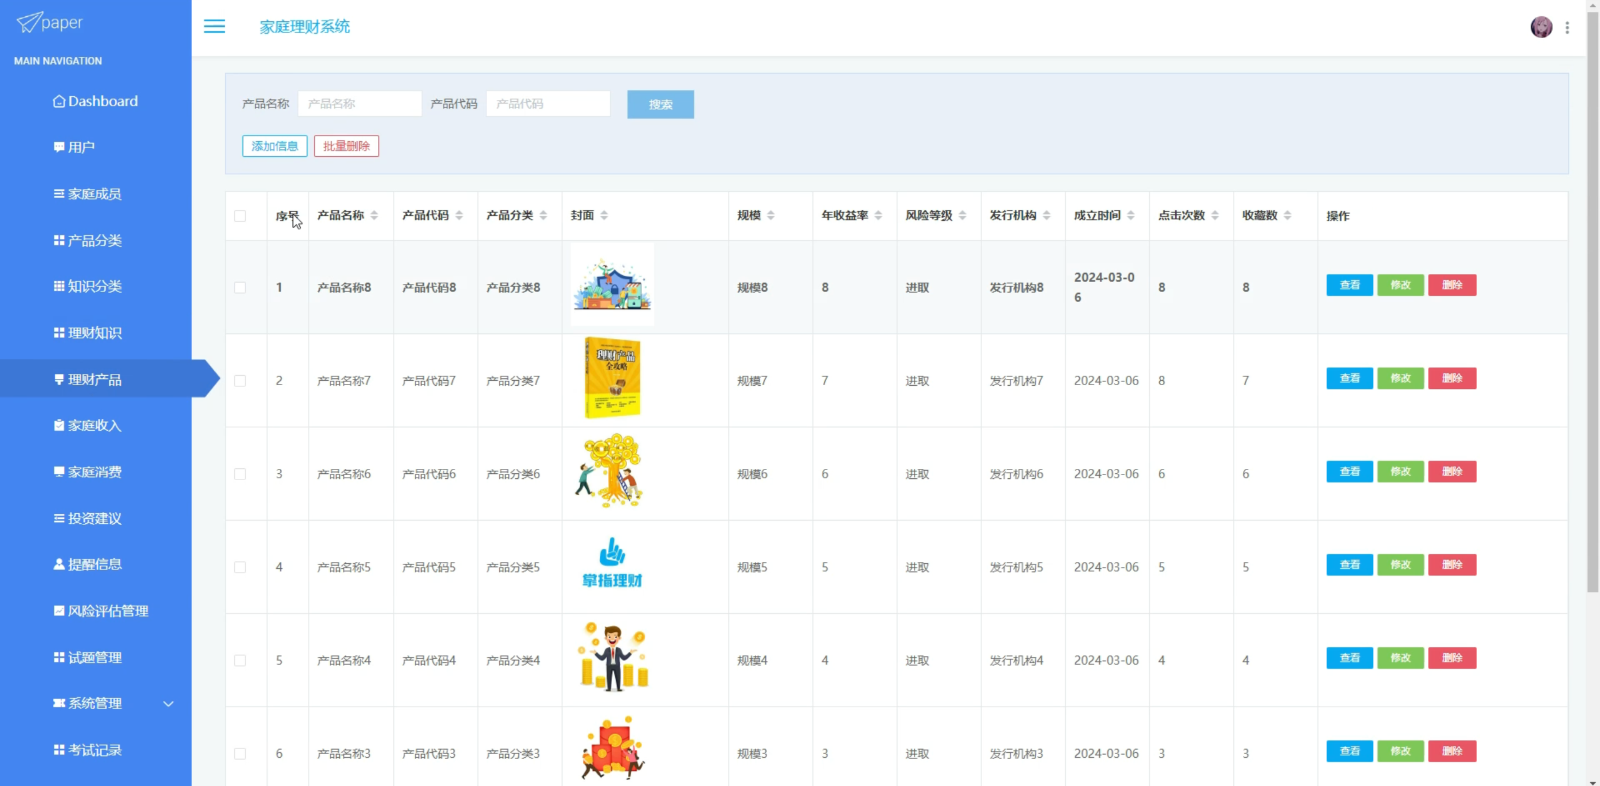Select the checkbox for 产品名称5 row
Viewport: 1600px width, 786px height.
click(x=240, y=567)
